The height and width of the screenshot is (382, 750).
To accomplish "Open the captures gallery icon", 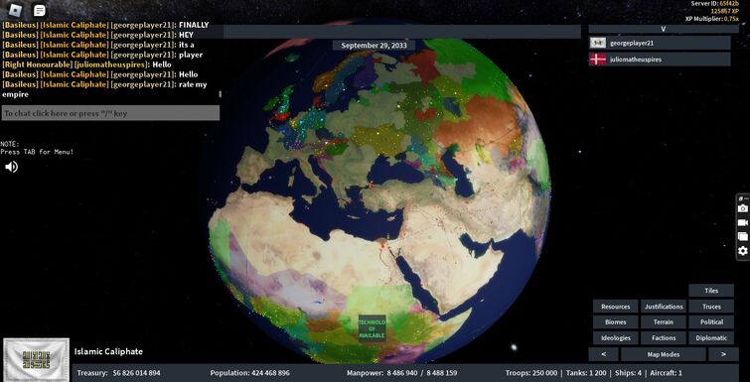I will point(742,236).
